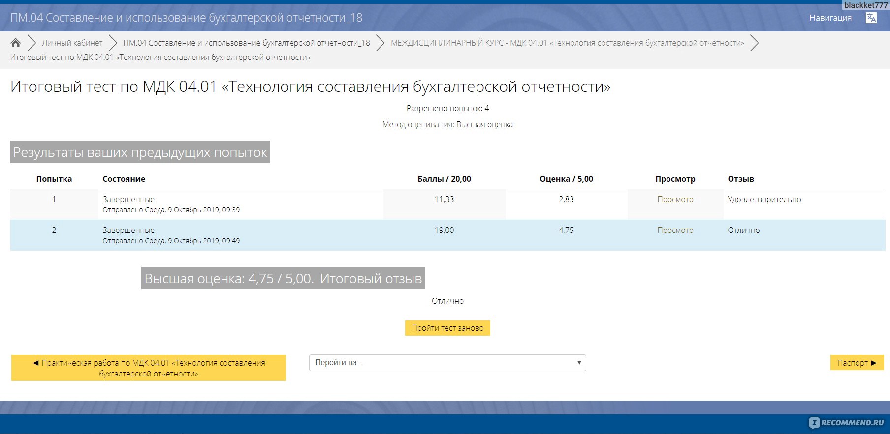Image resolution: width=890 pixels, height=434 pixels.
Task: Click Просмотр column header
Action: (x=675, y=179)
